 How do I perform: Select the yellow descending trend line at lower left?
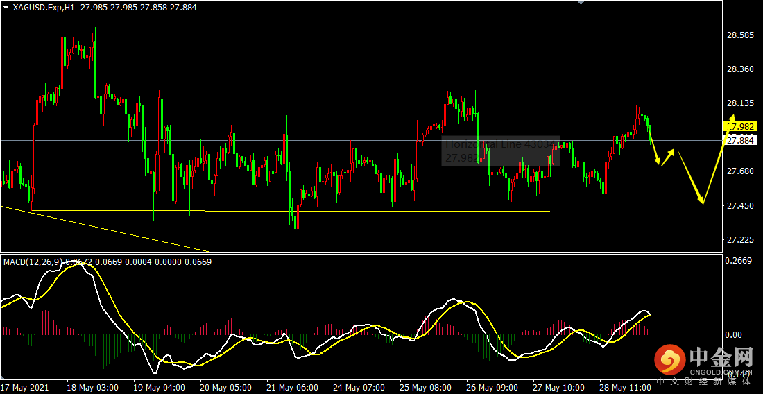click(x=104, y=228)
